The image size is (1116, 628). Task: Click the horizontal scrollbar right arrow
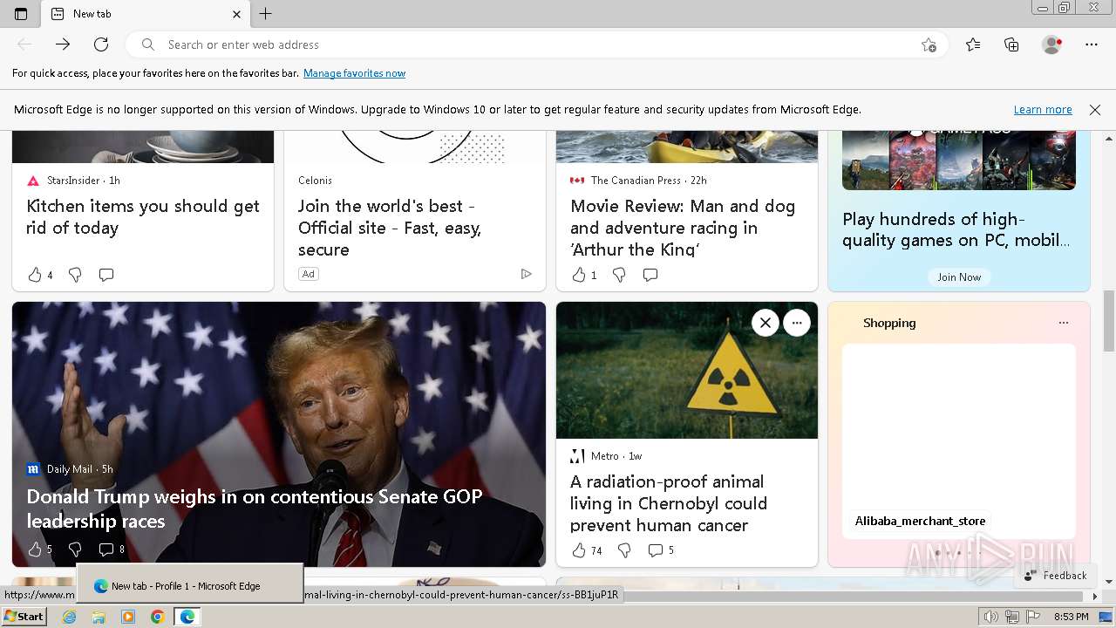[x=1095, y=597]
